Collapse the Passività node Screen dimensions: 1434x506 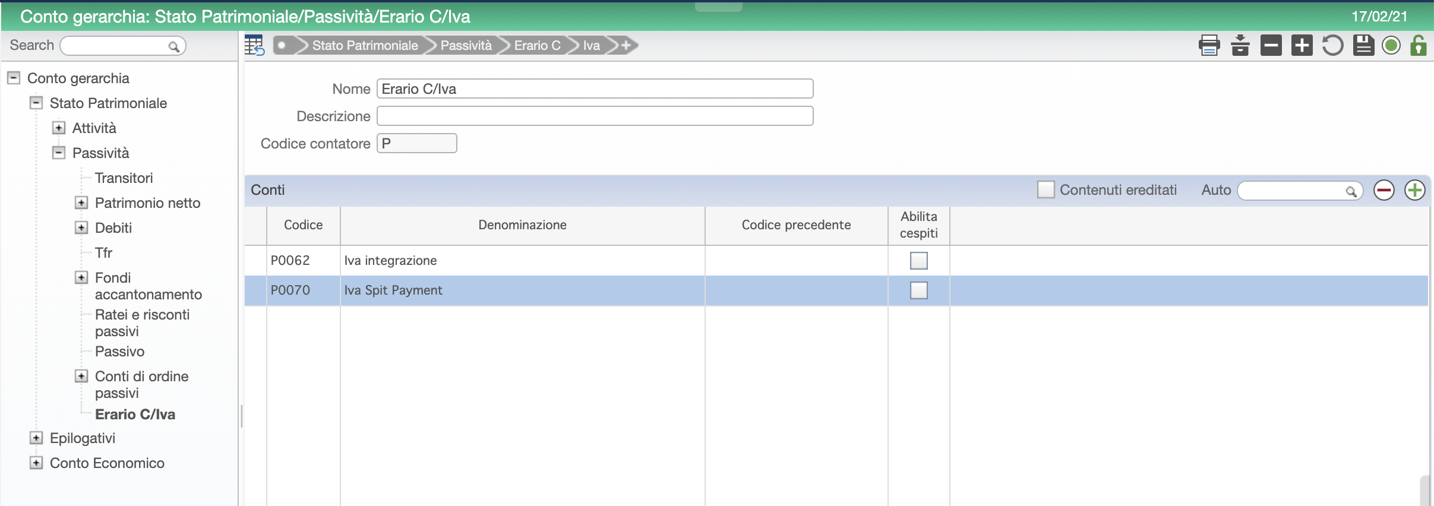tap(59, 153)
